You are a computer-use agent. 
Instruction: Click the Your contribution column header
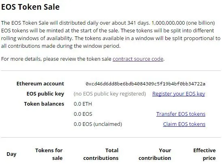click(155, 154)
